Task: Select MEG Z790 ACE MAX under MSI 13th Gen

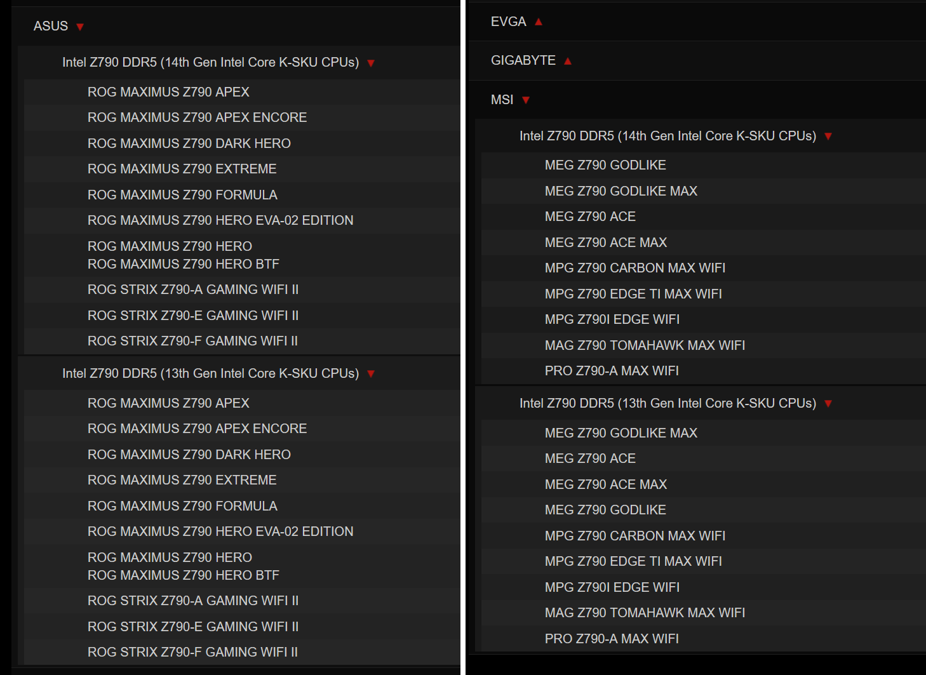Action: coord(606,485)
